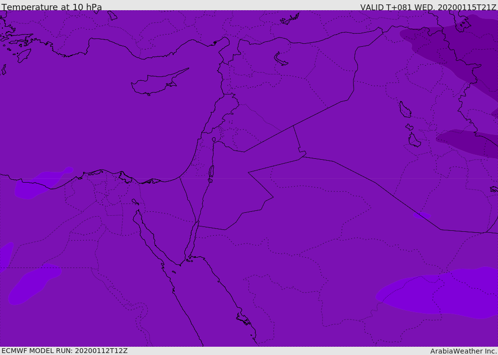Click the 'ECMWF MODEL RUN: 20200112T12Z' text
The width and height of the screenshot is (498, 355).
pos(65,351)
